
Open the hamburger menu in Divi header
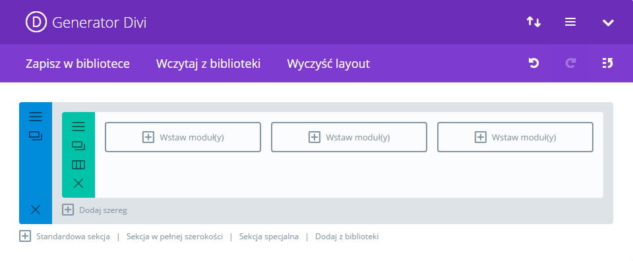coord(570,22)
